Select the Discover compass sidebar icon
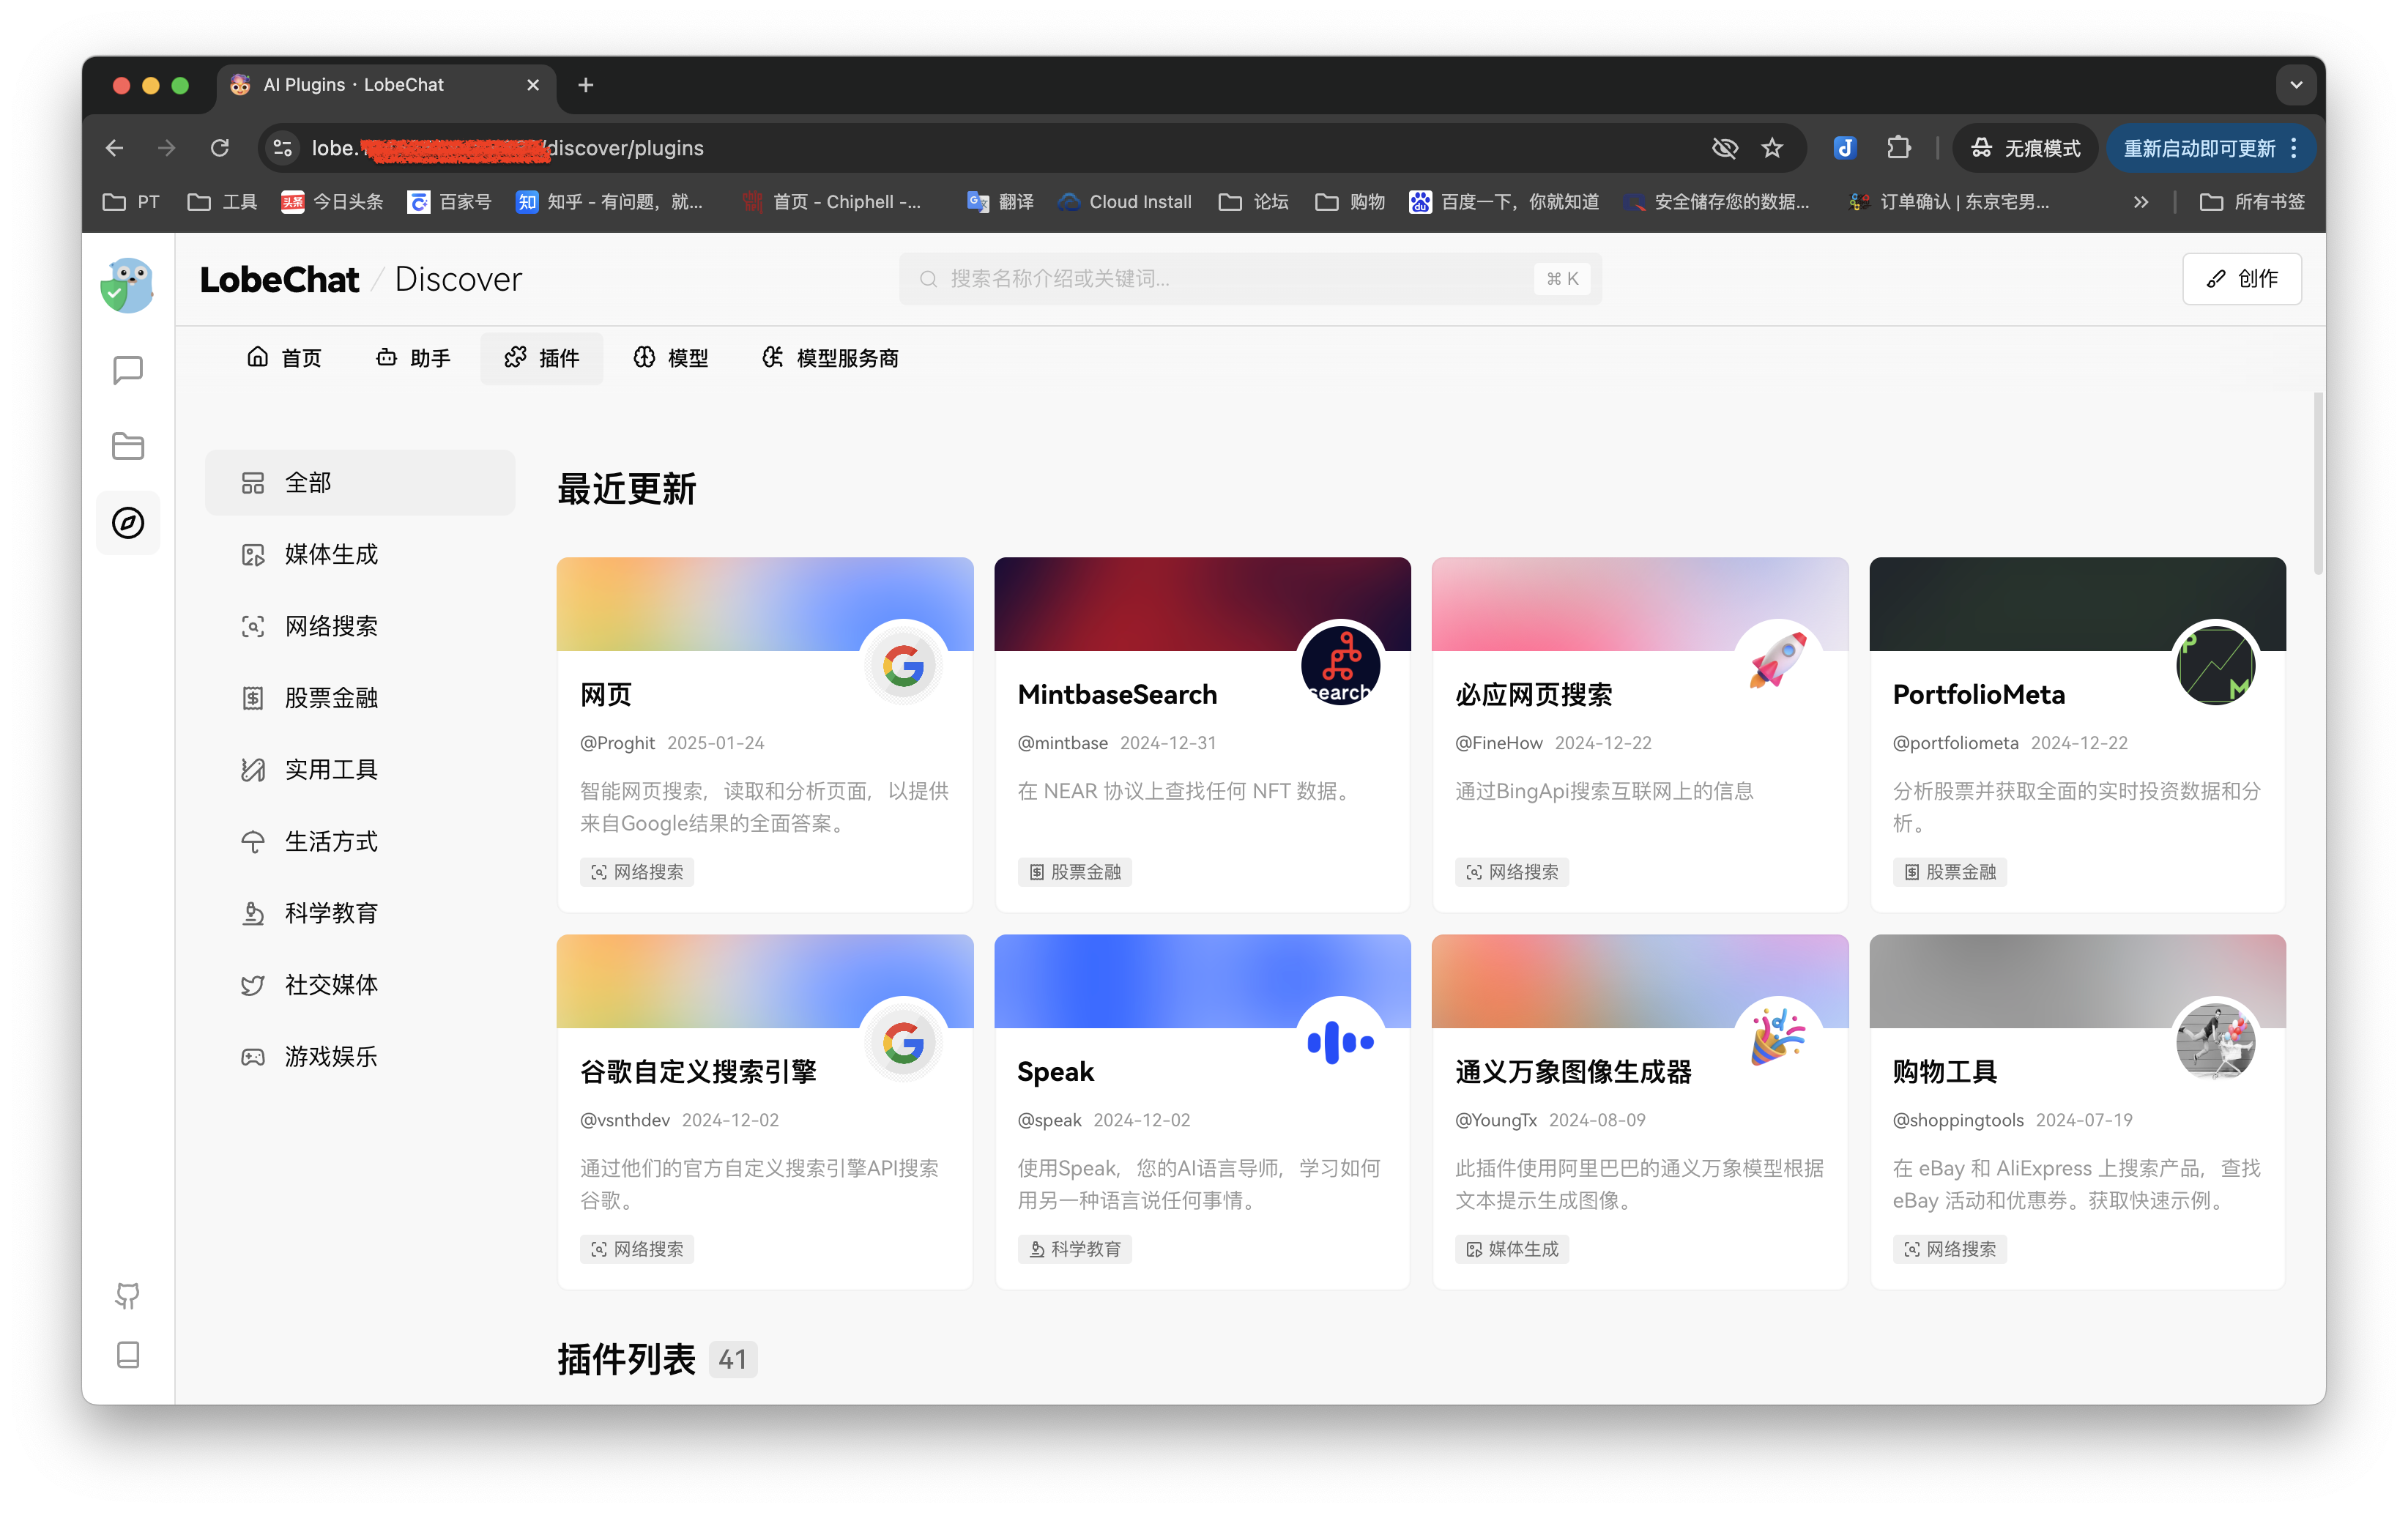 (128, 523)
